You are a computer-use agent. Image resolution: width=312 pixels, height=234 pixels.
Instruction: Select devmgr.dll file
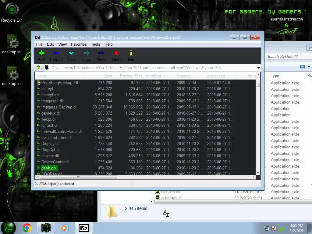pos(50,156)
